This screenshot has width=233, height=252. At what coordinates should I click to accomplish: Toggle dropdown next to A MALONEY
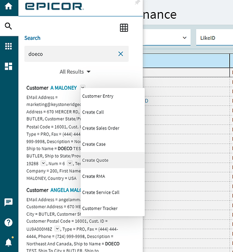click(83, 88)
